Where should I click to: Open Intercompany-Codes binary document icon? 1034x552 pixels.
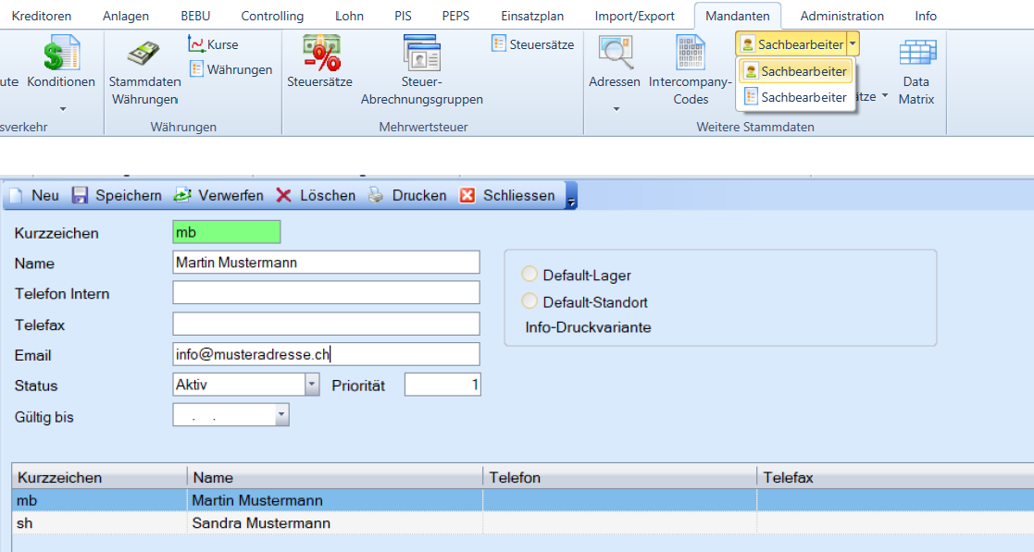pos(690,54)
